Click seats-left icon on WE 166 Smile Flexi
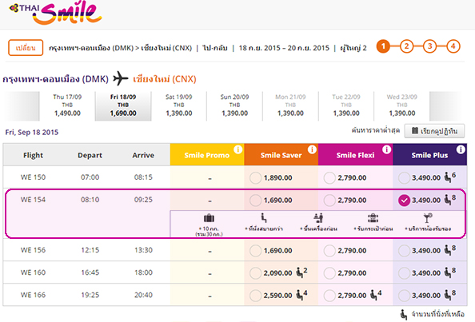The width and height of the screenshot is (475, 322). click(373, 295)
